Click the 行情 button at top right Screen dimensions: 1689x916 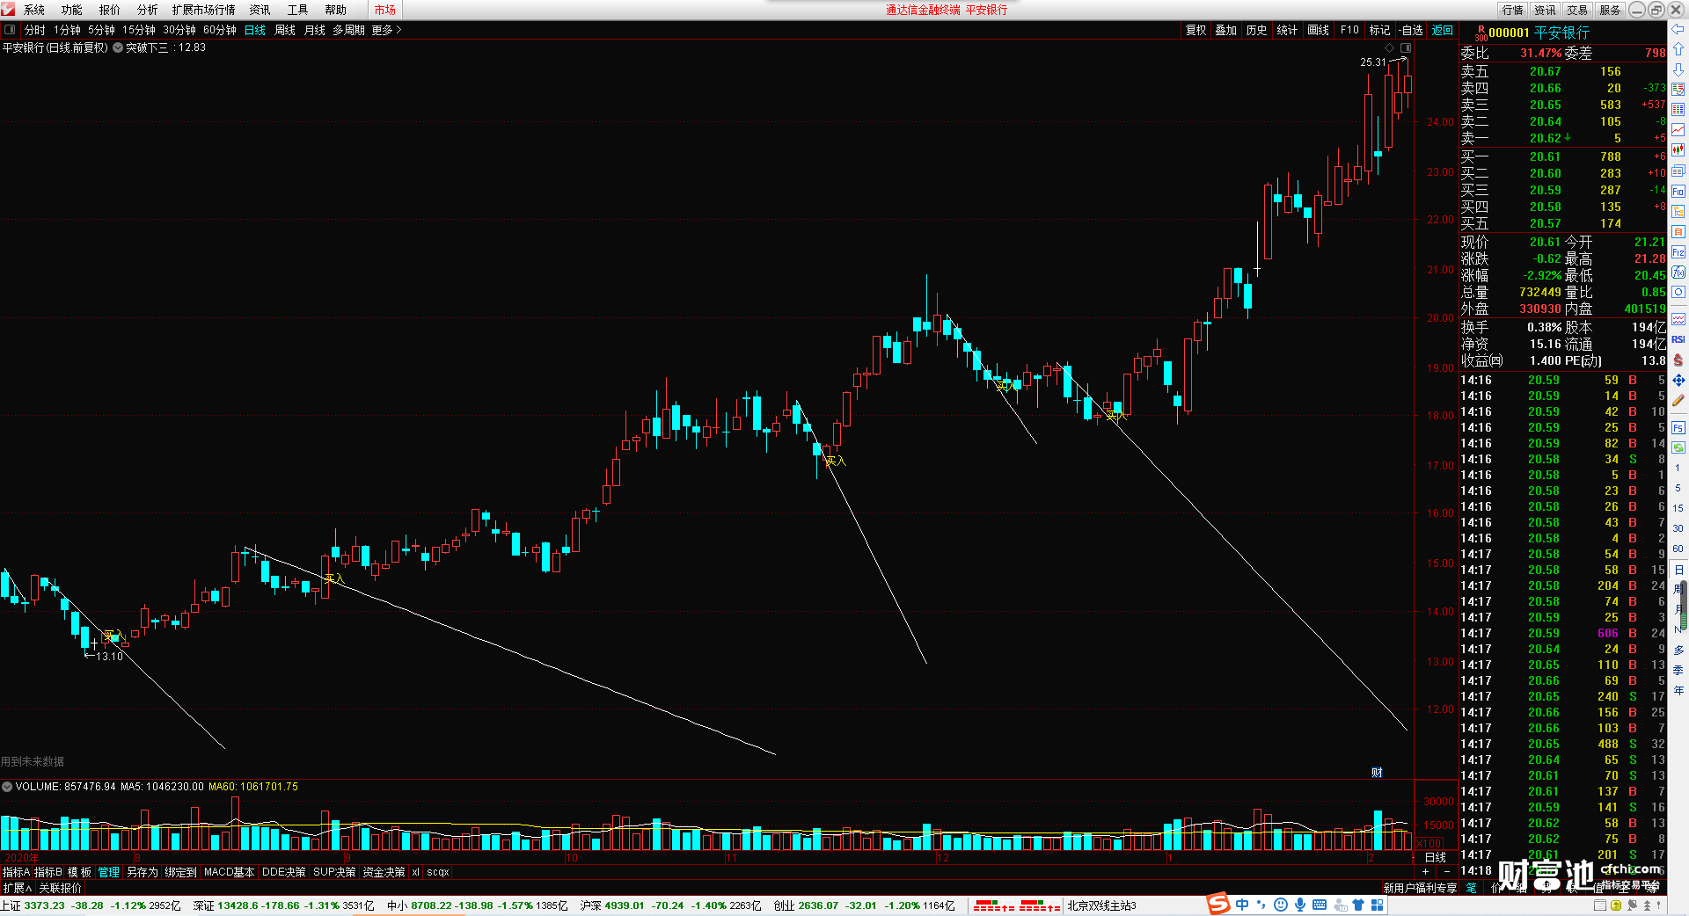click(x=1513, y=10)
